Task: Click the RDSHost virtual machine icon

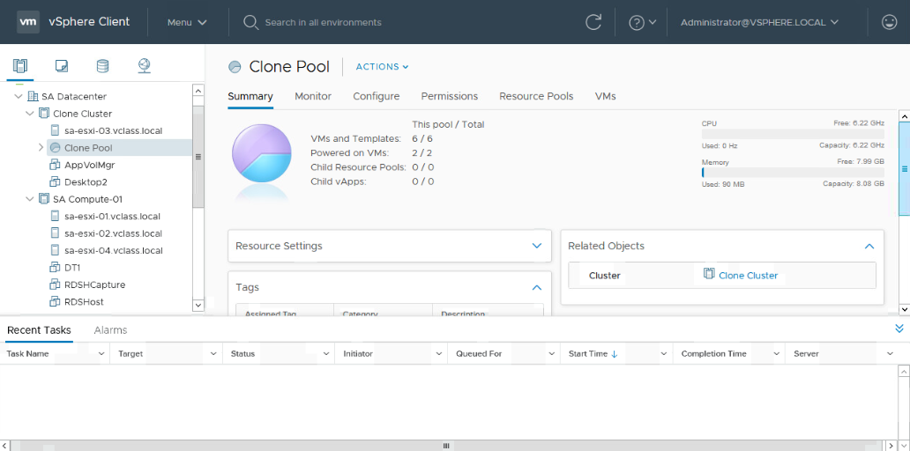Action: [56, 302]
